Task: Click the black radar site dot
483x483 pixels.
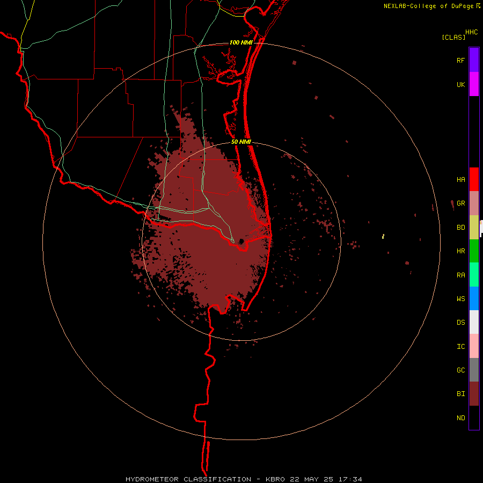Action: 241,241
